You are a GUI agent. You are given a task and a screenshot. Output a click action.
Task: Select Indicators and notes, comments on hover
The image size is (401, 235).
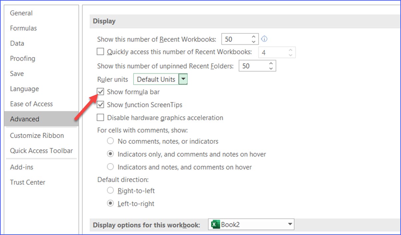click(111, 167)
